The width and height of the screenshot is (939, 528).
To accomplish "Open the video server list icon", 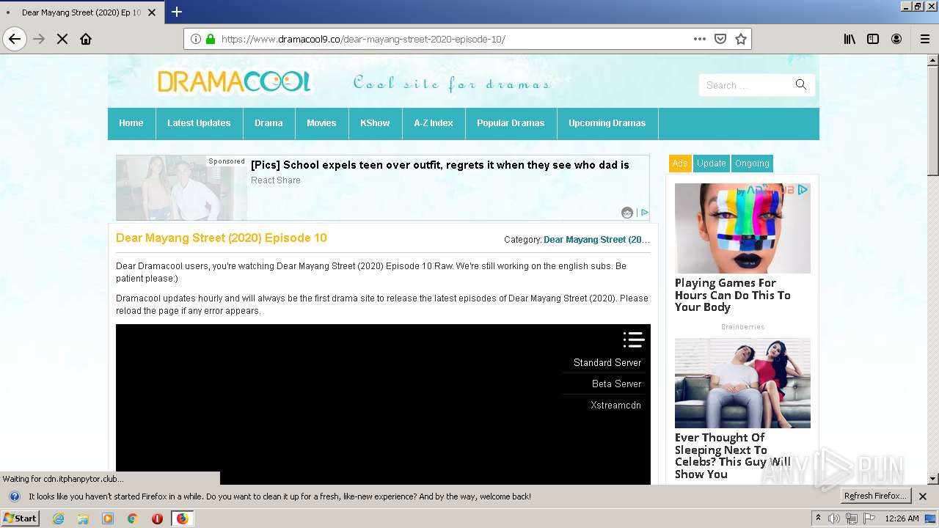I will click(634, 340).
